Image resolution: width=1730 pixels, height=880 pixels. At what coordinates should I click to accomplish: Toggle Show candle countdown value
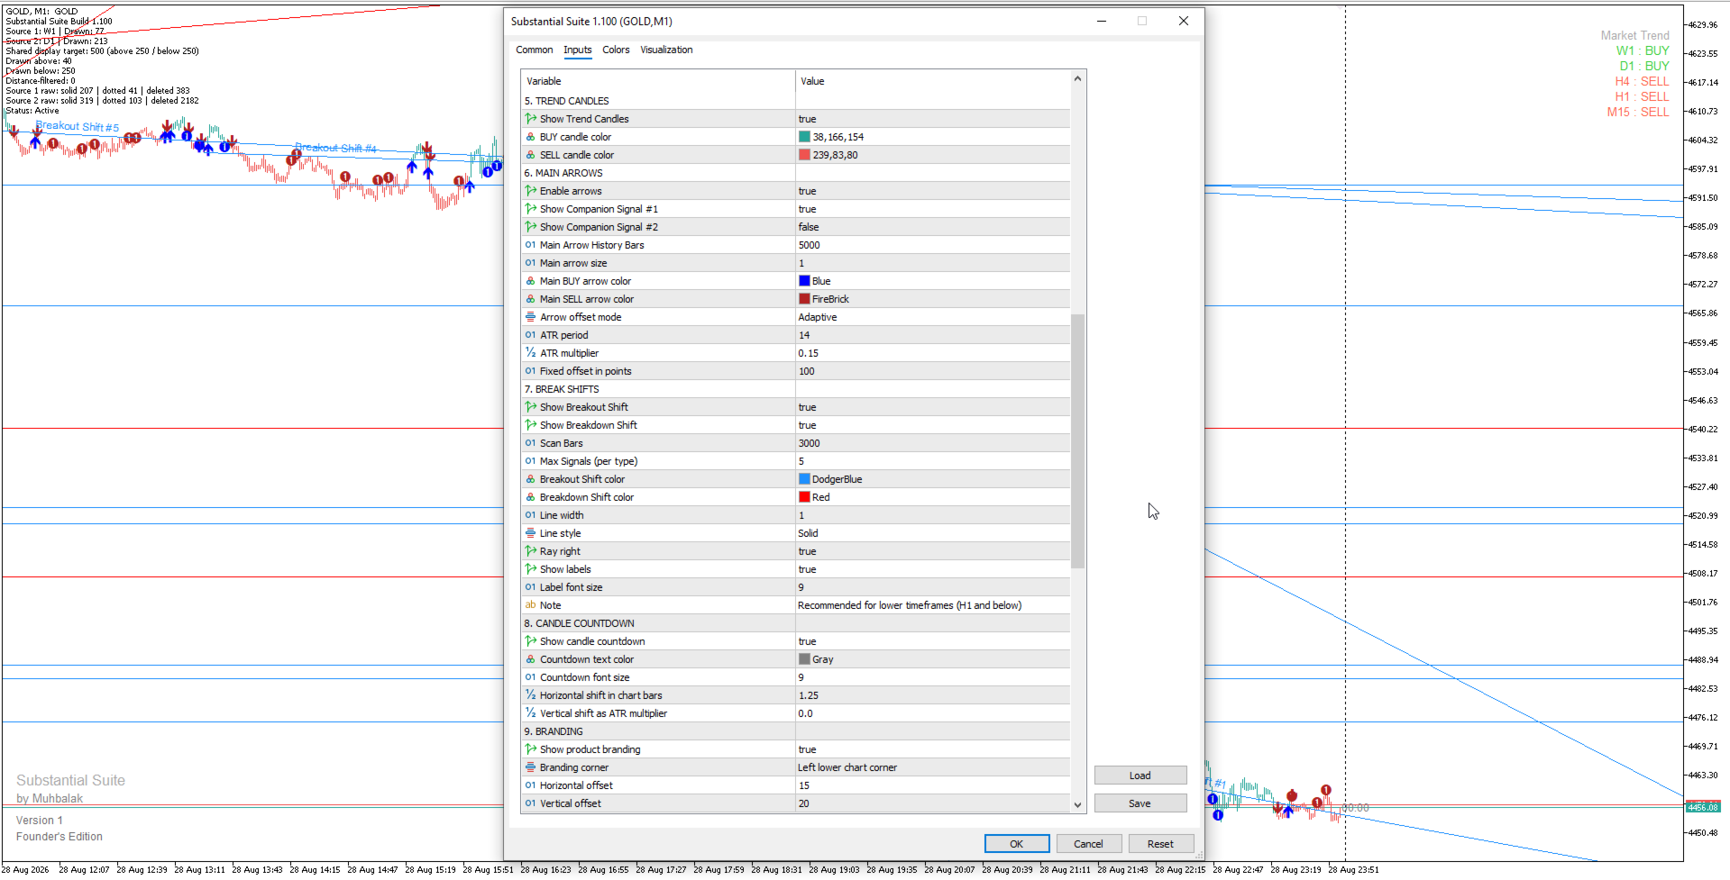(933, 641)
